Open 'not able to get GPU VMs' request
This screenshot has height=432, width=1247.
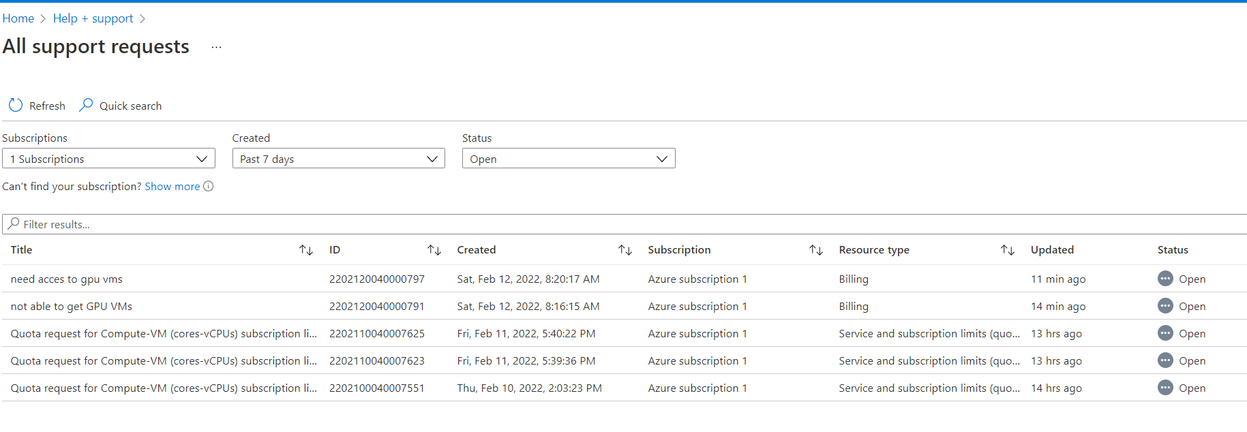click(x=72, y=307)
